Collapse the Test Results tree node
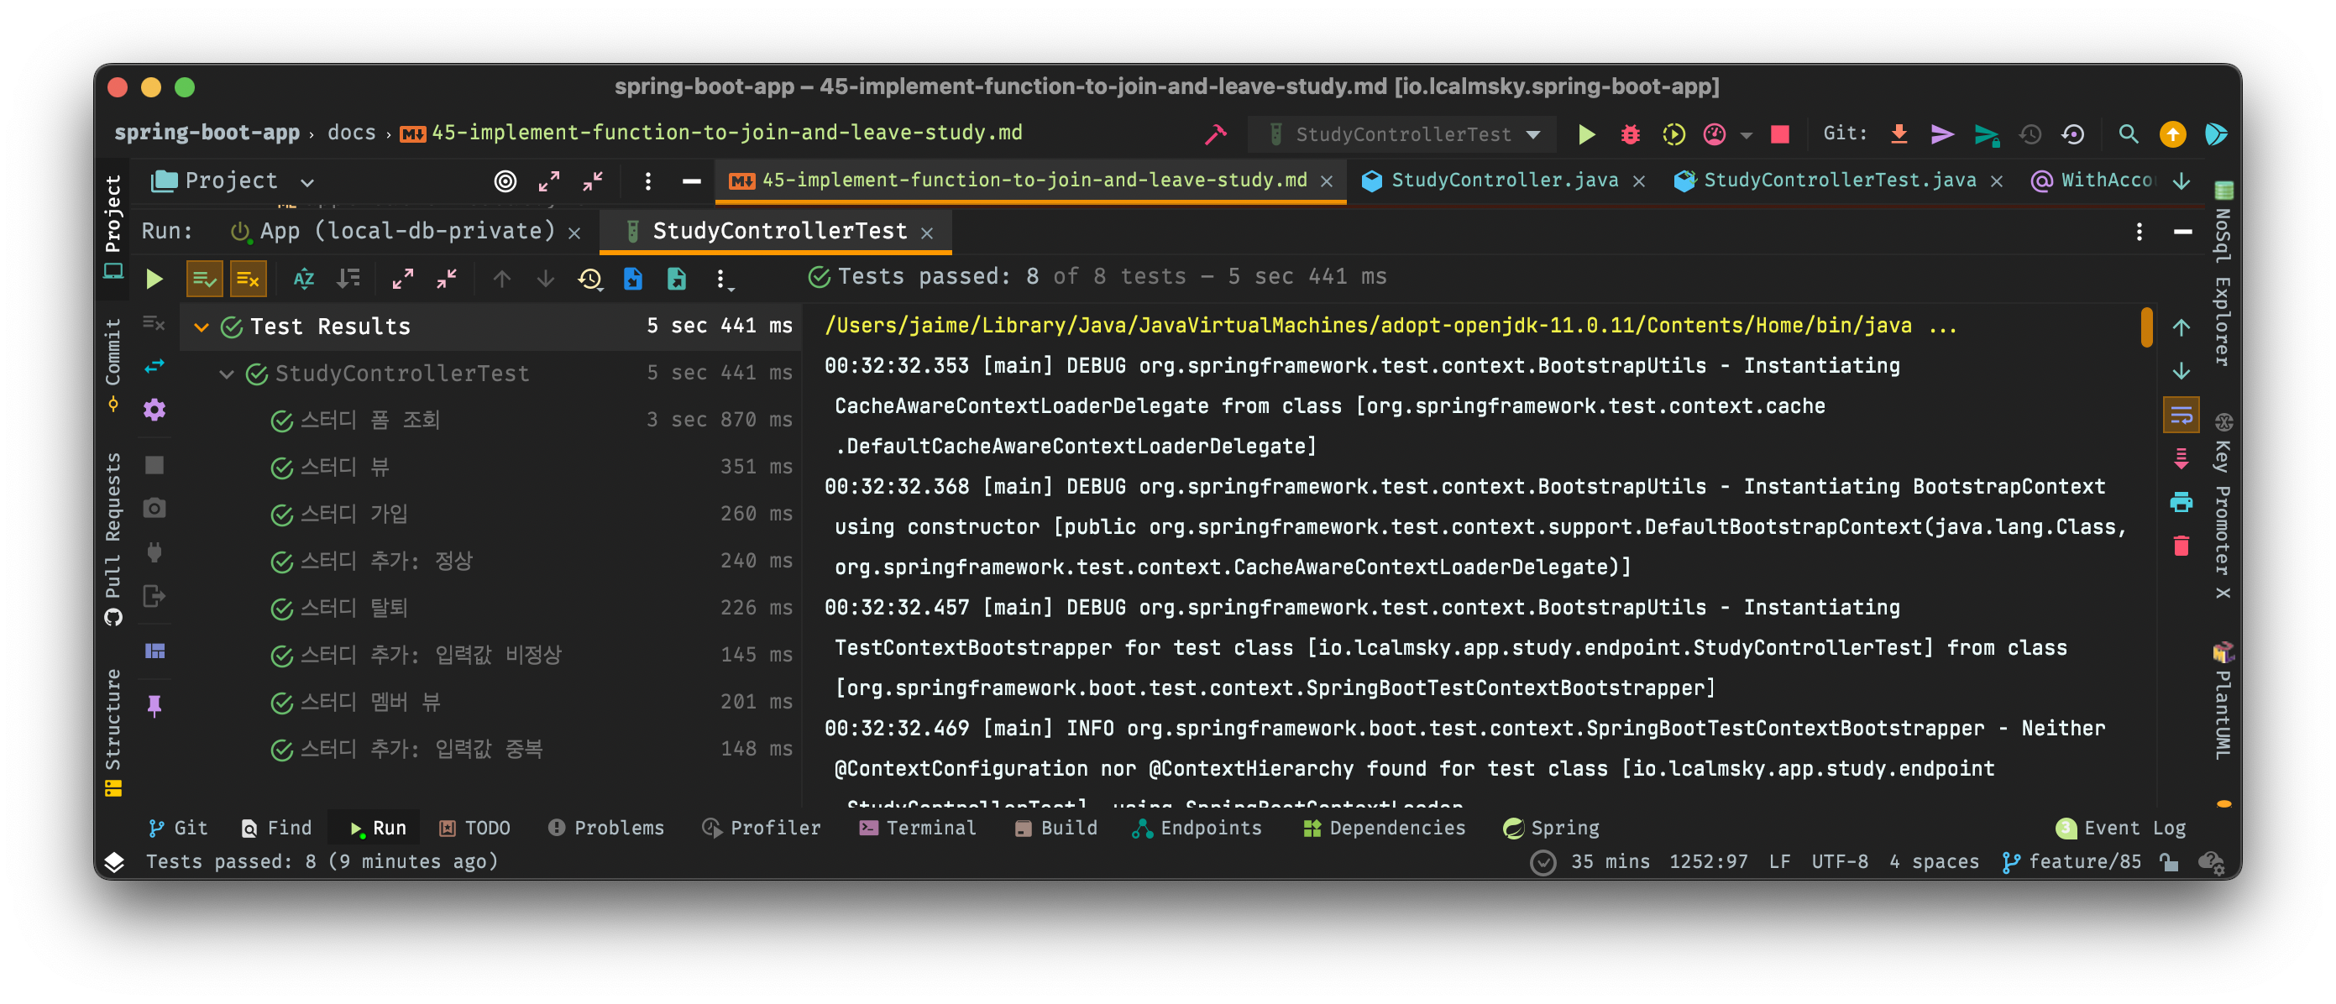This screenshot has width=2336, height=1004. (202, 327)
